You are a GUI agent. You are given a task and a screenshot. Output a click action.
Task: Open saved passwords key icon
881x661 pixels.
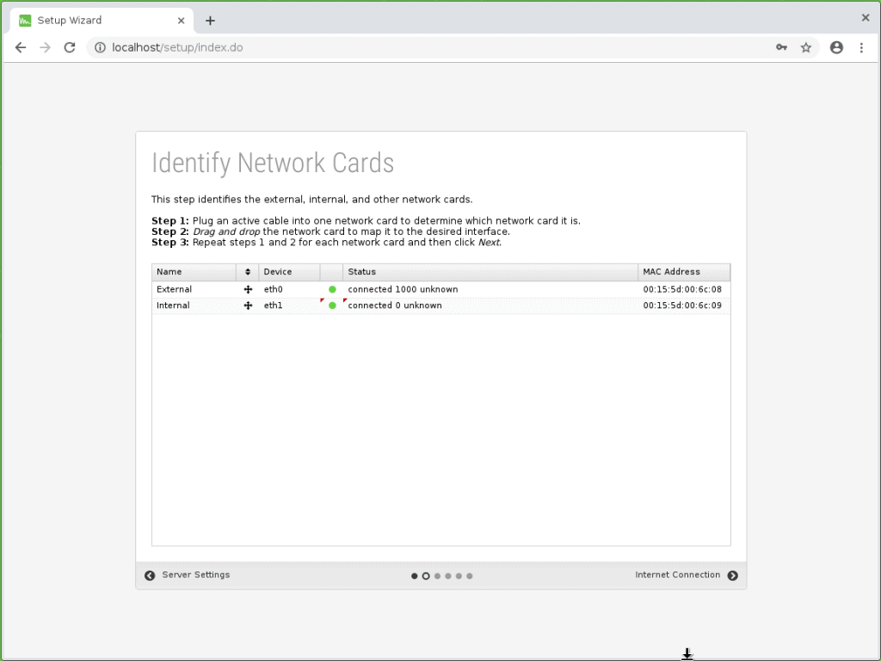[x=781, y=48]
